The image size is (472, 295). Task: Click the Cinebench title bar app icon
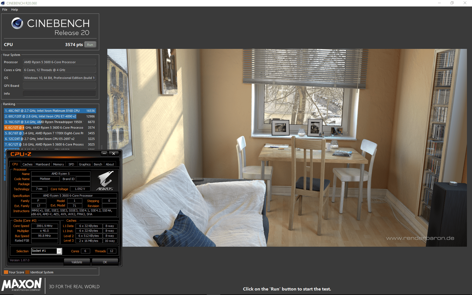(x=3, y=3)
